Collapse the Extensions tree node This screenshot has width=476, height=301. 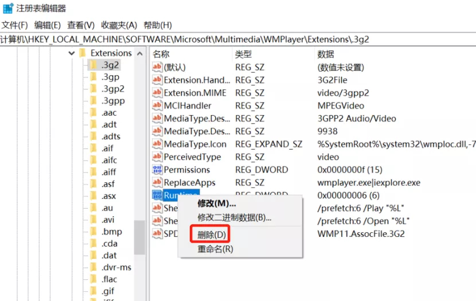72,53
